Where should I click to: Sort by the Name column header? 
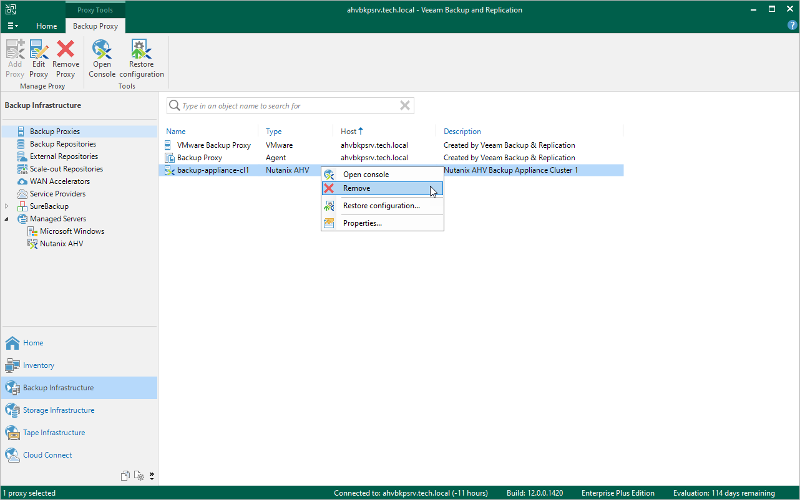[x=176, y=132]
